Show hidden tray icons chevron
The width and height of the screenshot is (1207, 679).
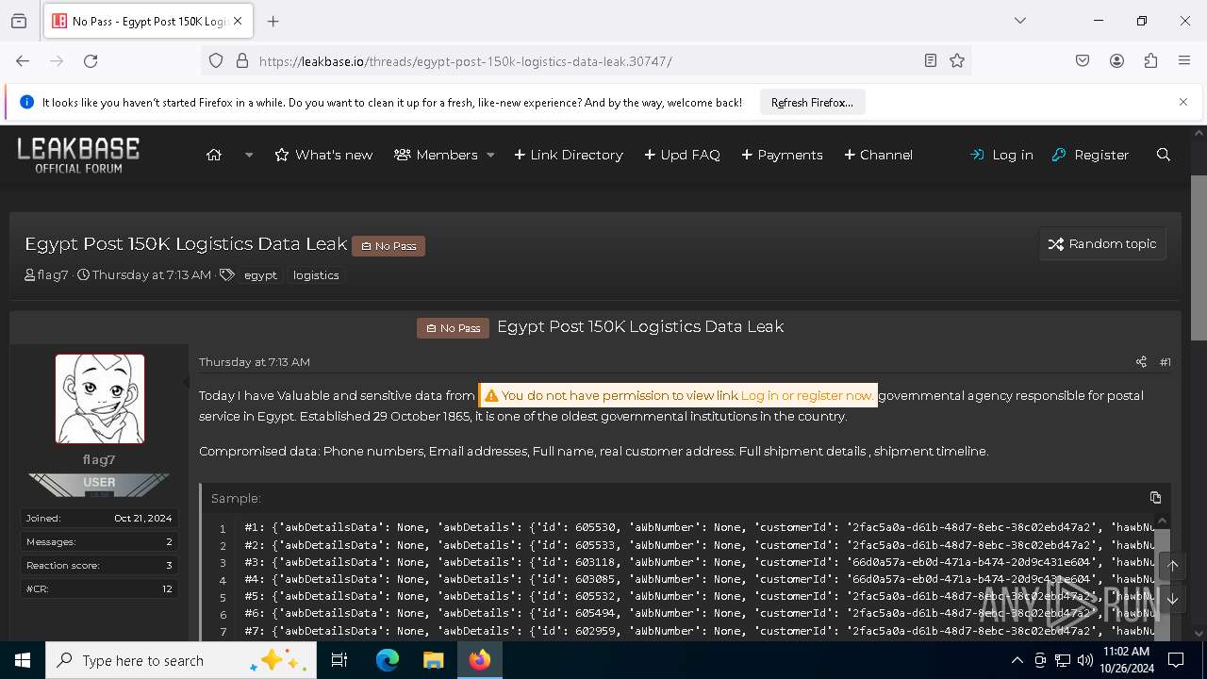click(x=1017, y=660)
